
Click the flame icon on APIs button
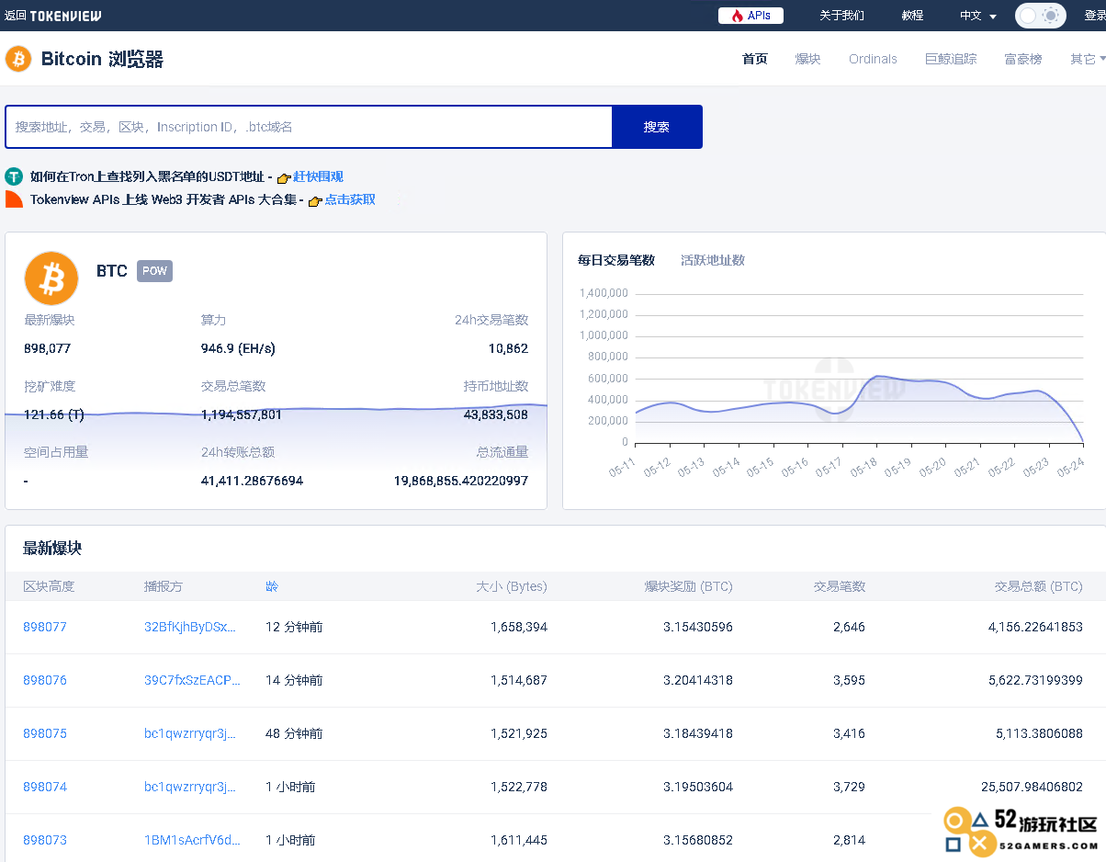point(737,16)
